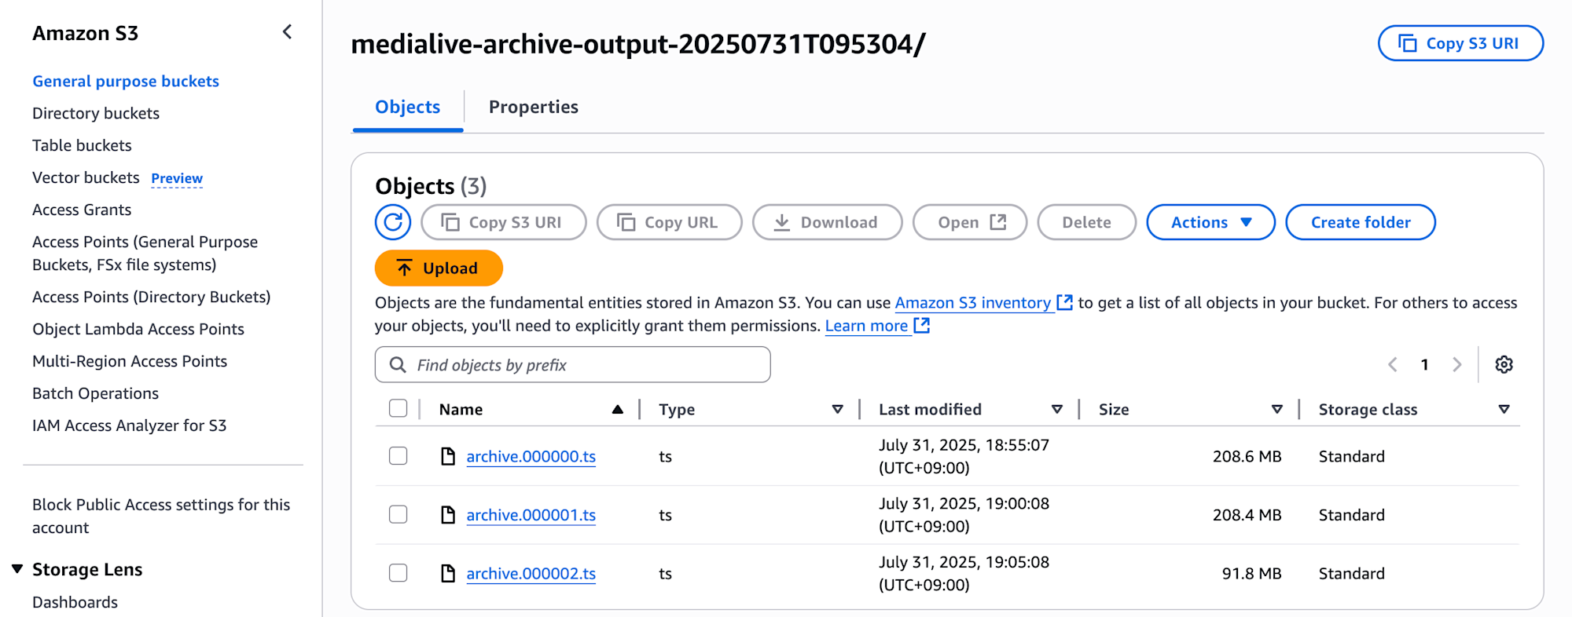Check the box for archive.000001.ts

coord(399,514)
